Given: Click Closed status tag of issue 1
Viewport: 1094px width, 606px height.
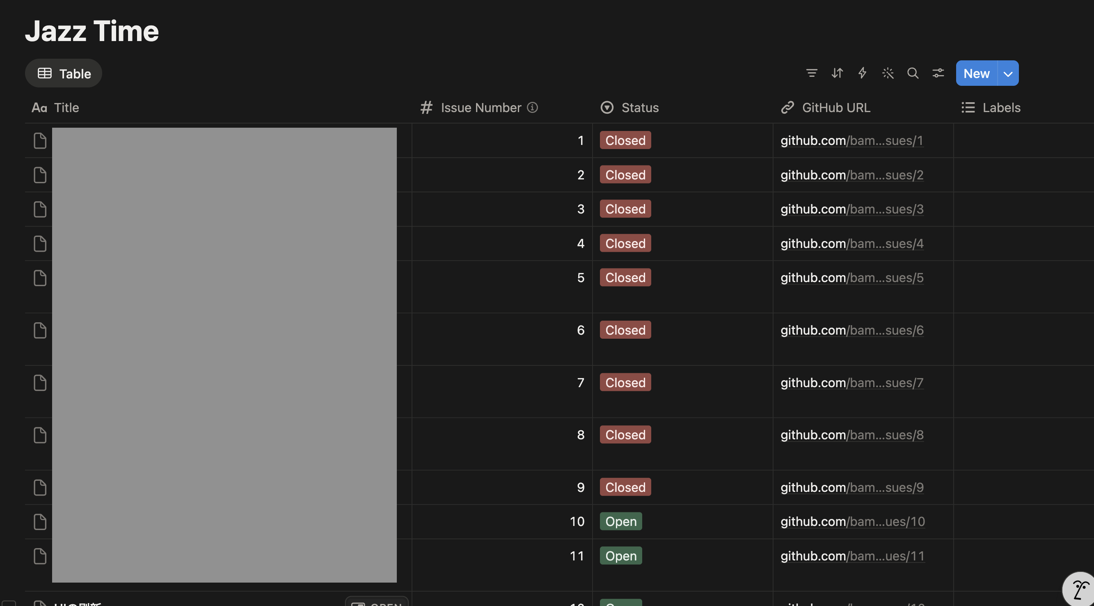Looking at the screenshot, I should (625, 140).
